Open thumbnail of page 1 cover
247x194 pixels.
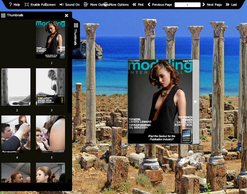coord(51,40)
